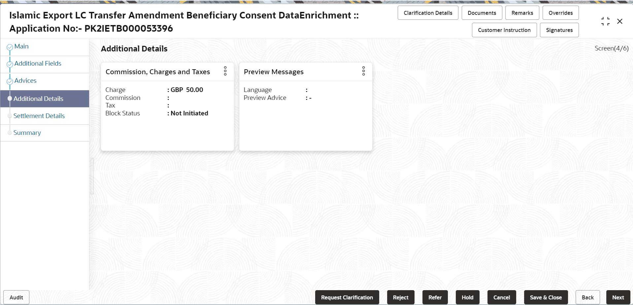The width and height of the screenshot is (633, 305).
Task: Open the Preview Messages tile options menu
Action: coord(363,71)
